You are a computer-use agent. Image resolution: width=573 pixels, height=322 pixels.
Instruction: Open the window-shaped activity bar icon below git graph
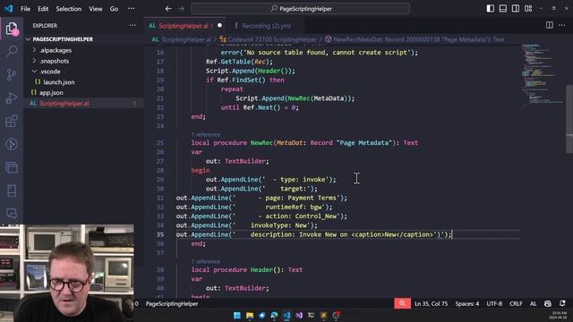tap(12, 167)
